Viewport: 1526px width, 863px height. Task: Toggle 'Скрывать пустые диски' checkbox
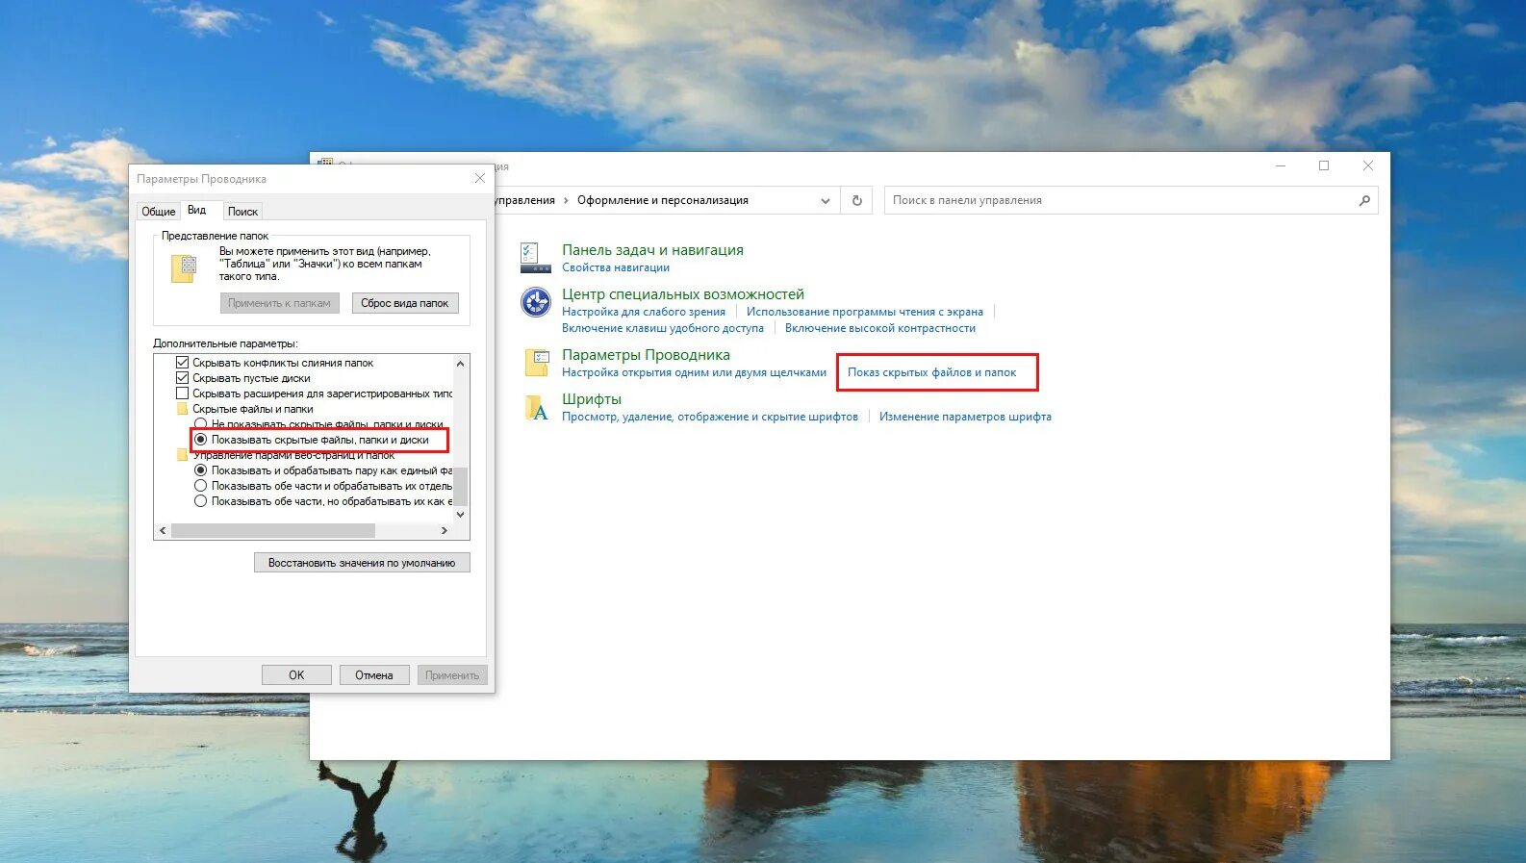click(x=182, y=378)
